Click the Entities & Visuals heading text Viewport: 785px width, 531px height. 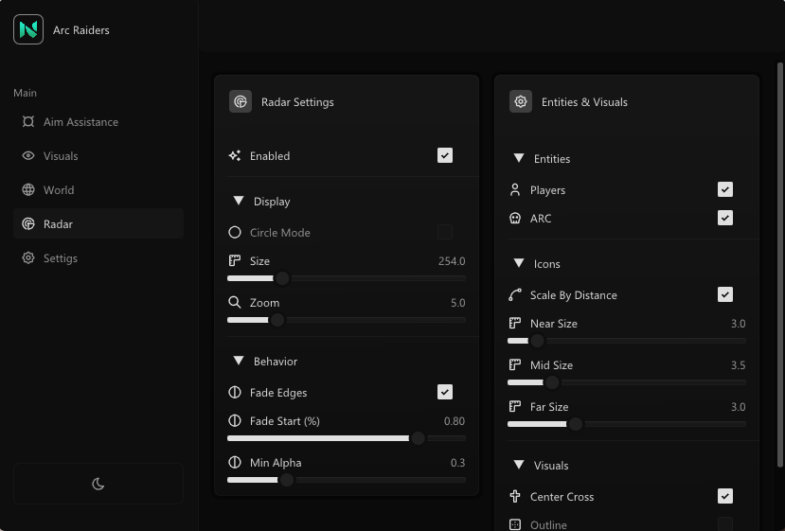[x=584, y=102]
